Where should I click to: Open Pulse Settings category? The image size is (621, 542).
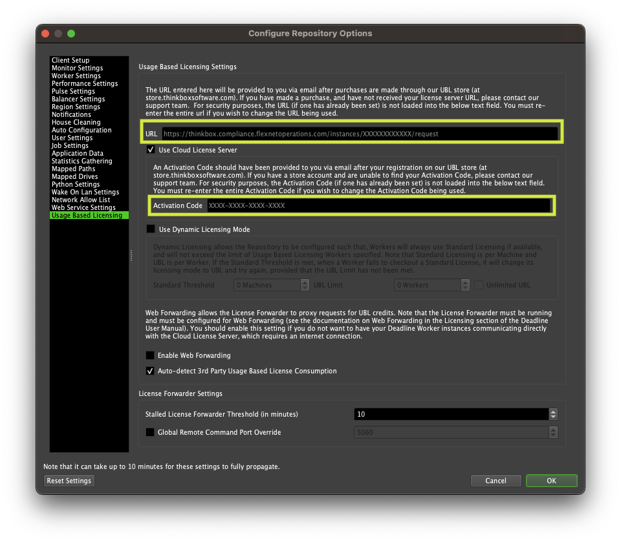(x=89, y=91)
